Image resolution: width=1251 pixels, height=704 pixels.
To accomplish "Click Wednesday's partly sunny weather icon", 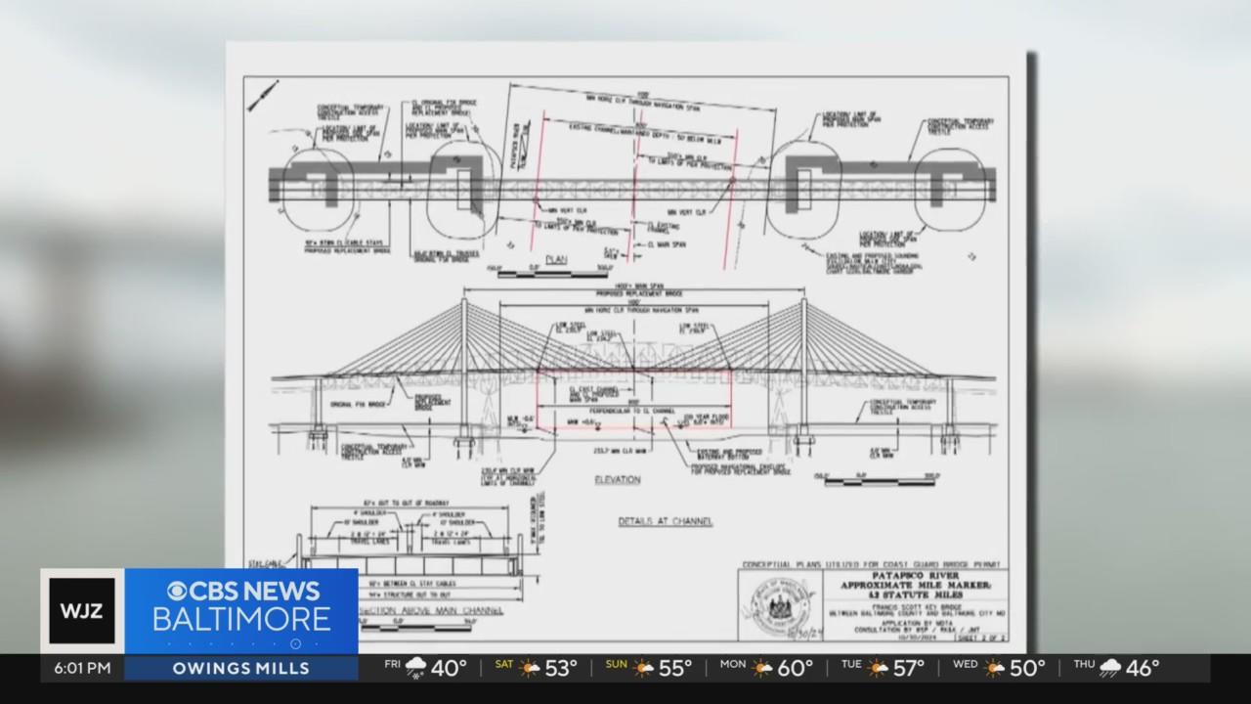I will coord(995,669).
